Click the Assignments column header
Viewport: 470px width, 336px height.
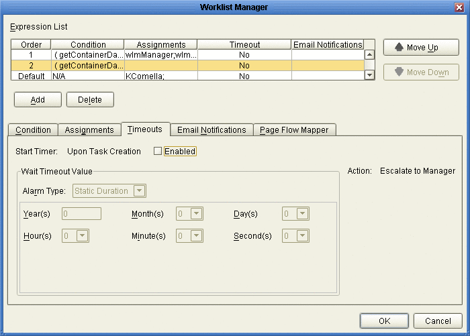[x=161, y=45]
